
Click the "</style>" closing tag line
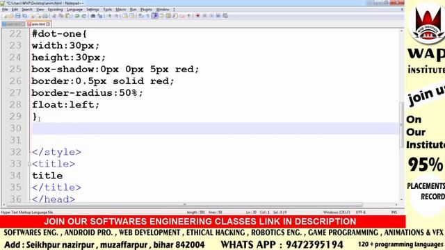(56, 152)
